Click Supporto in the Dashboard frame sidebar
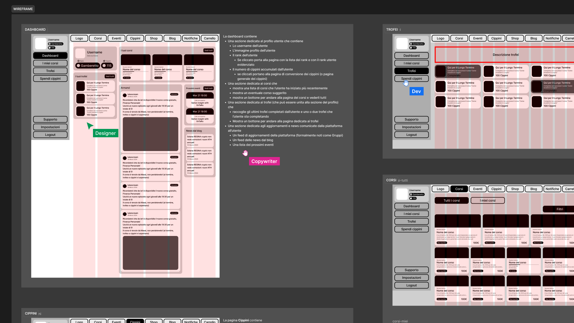The height and width of the screenshot is (323, 574). (x=50, y=119)
